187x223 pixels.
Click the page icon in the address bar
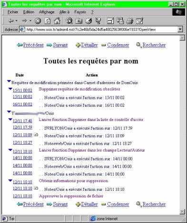22,29
